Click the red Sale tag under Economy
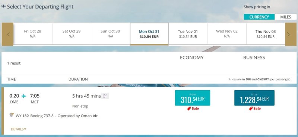This screenshot has height=137, width=298. pos(193,108)
